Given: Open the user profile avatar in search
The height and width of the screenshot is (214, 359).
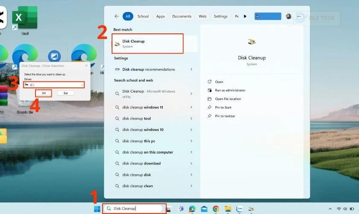Looking at the screenshot, I should pyautogui.click(x=288, y=16).
